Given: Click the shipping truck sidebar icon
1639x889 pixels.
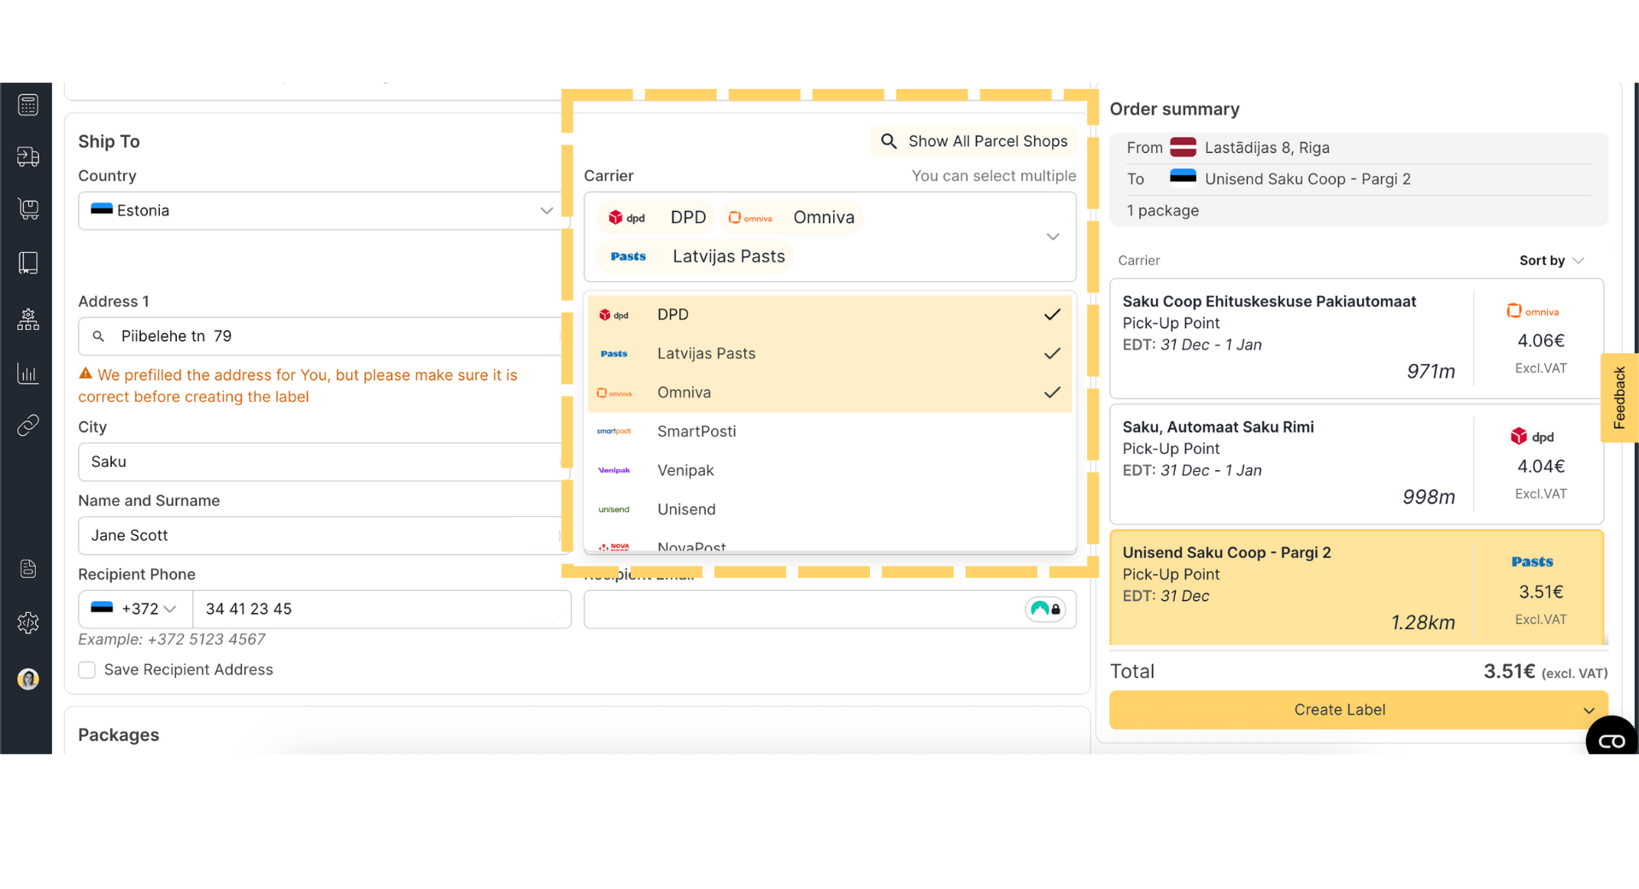Looking at the screenshot, I should pos(27,157).
